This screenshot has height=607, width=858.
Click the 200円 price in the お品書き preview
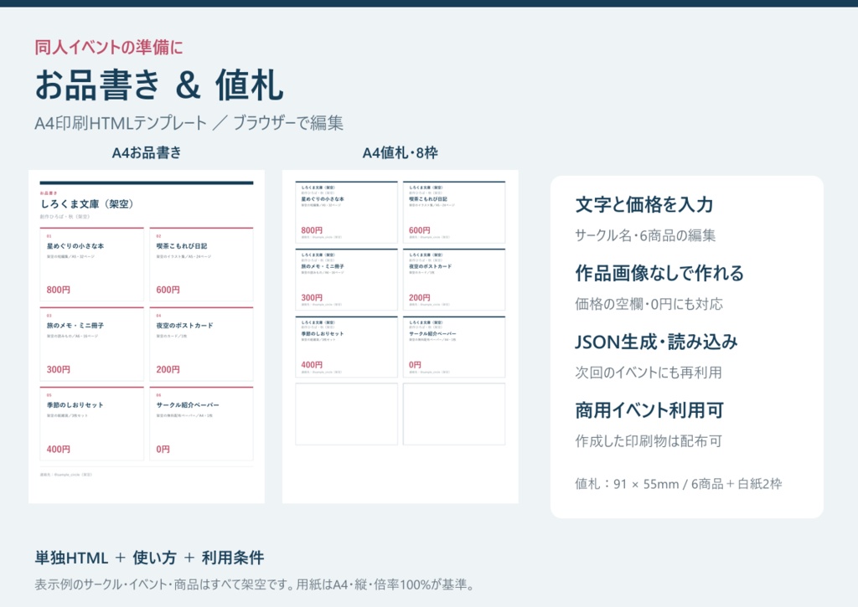point(168,370)
